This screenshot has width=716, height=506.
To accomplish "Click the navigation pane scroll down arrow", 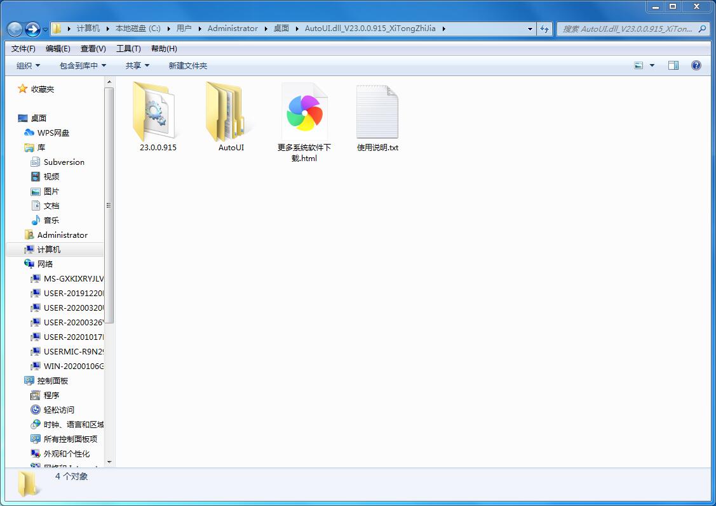I will [109, 462].
